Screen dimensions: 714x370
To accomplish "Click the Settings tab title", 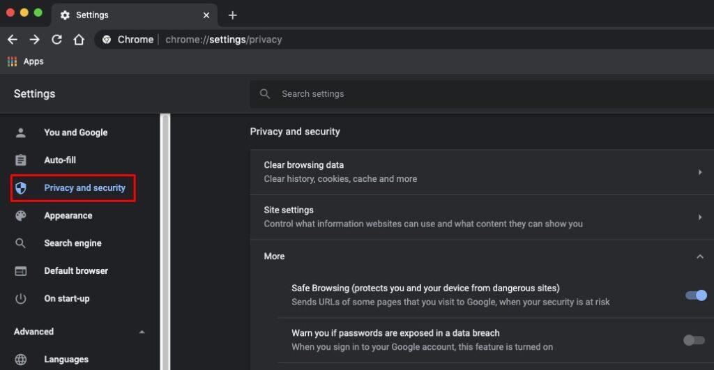I will click(x=92, y=15).
